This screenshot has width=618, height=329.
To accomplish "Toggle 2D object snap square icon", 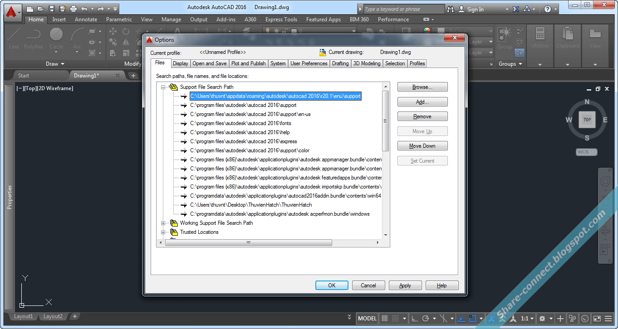I will click(x=472, y=318).
